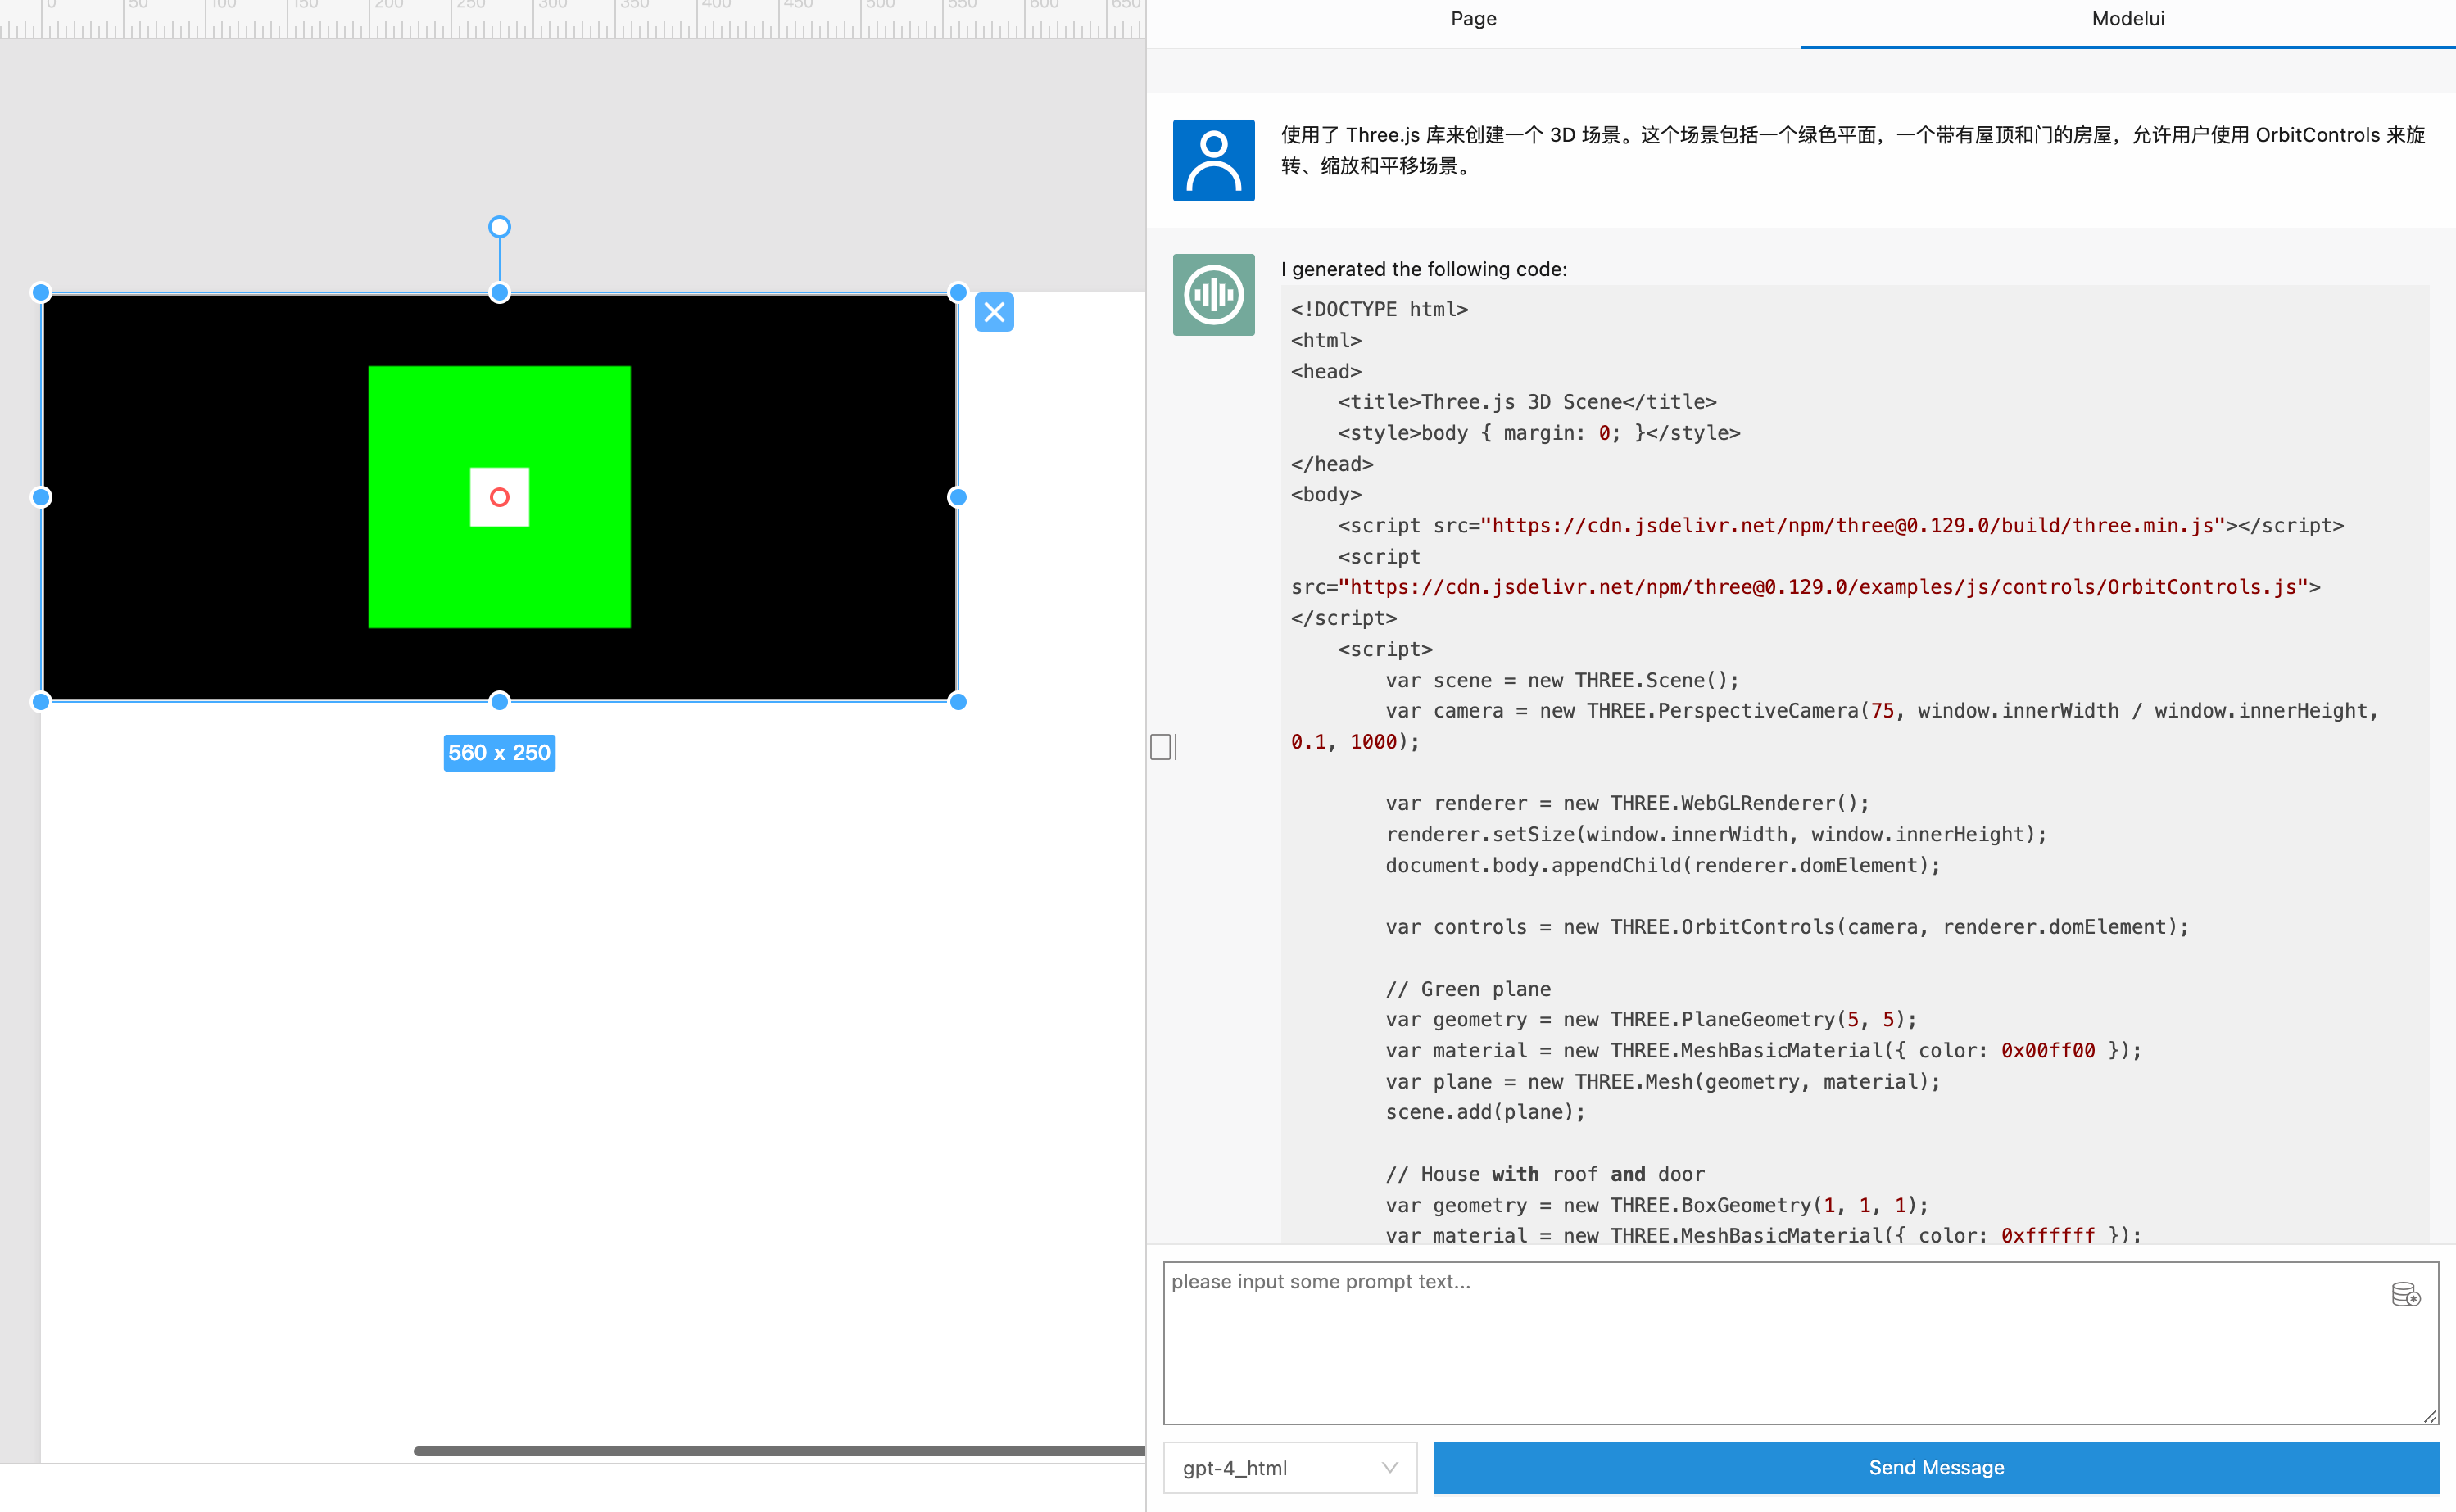The width and height of the screenshot is (2456, 1512).
Task: Click the bottom-left resize handle
Action: (x=41, y=702)
